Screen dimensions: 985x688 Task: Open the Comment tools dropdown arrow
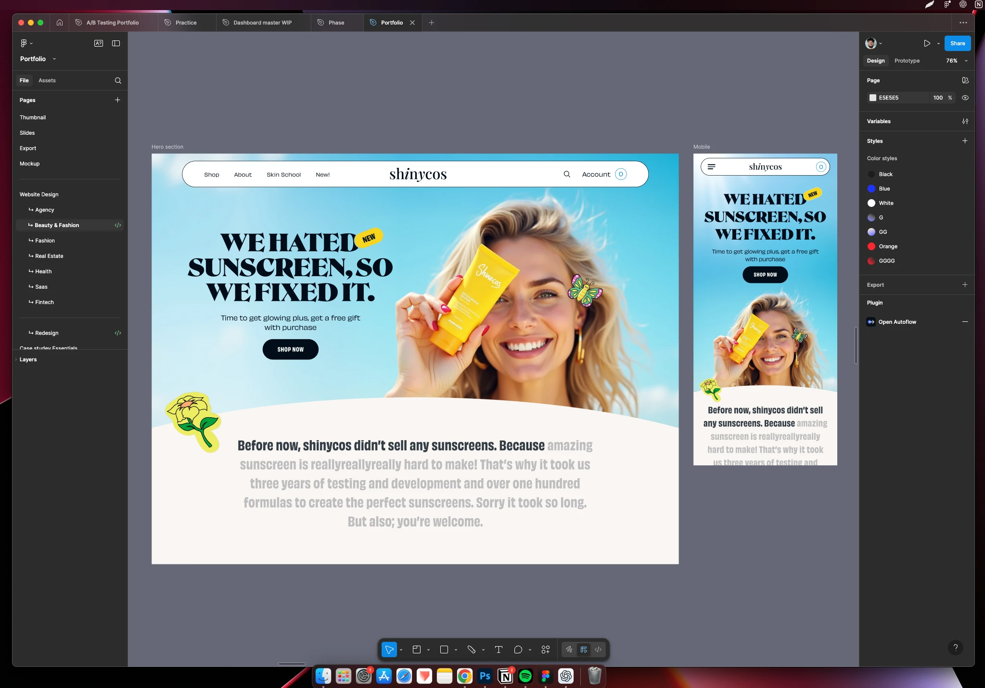[530, 650]
